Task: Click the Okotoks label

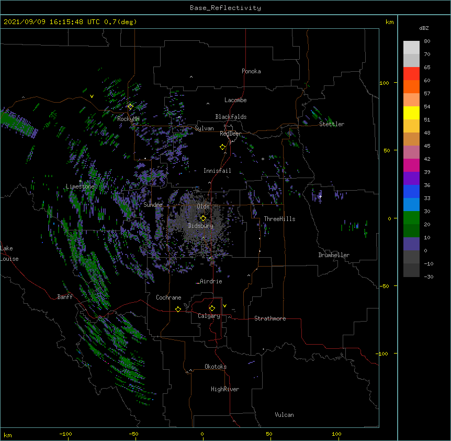Action: pos(216,367)
